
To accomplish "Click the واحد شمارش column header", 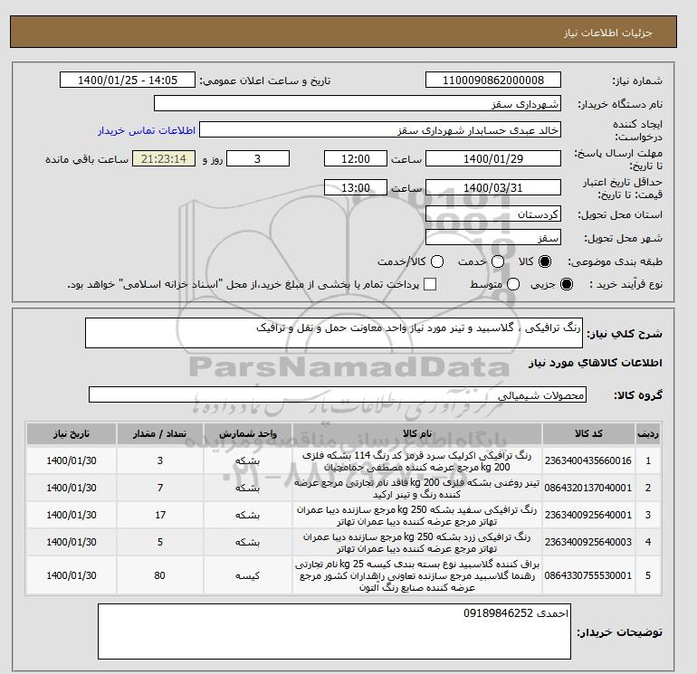I will 248,433.
